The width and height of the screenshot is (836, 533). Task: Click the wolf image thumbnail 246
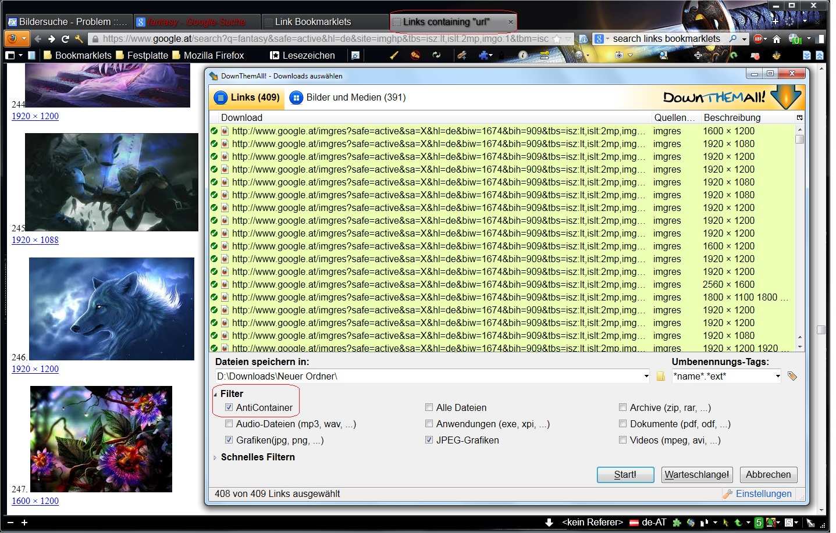(x=112, y=309)
